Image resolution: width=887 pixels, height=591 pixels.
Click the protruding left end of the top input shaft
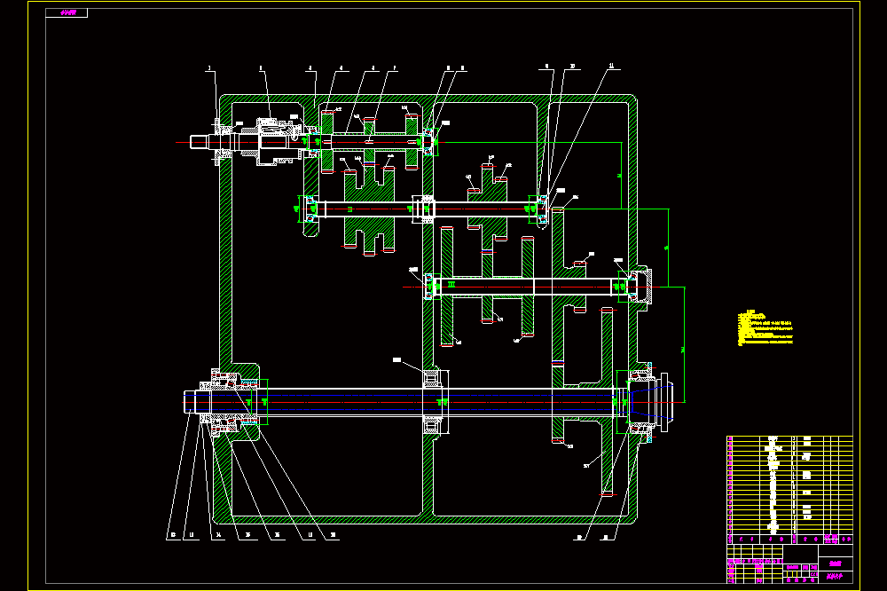(199, 142)
